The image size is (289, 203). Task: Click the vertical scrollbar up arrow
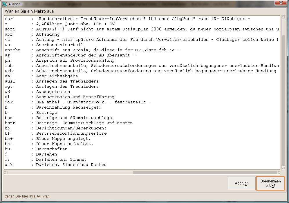point(283,17)
